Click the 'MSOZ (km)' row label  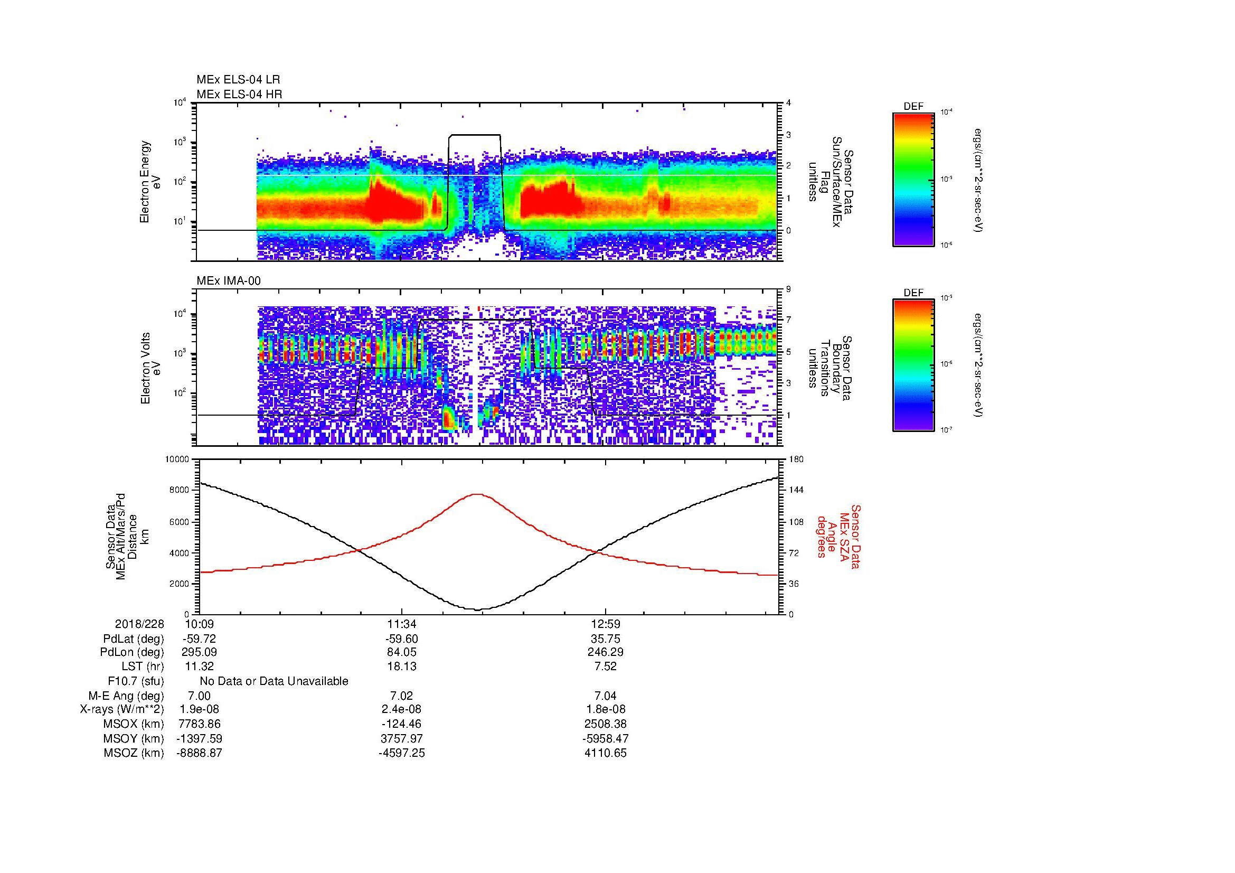(134, 754)
